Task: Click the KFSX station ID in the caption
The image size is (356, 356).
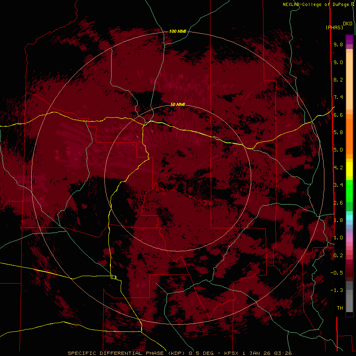Action: 231,353
